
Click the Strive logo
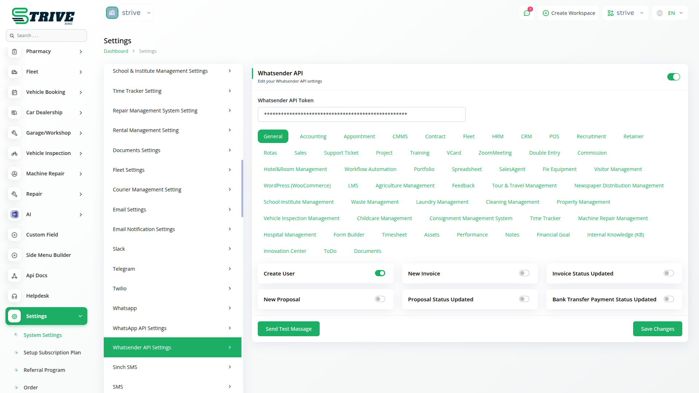43,16
